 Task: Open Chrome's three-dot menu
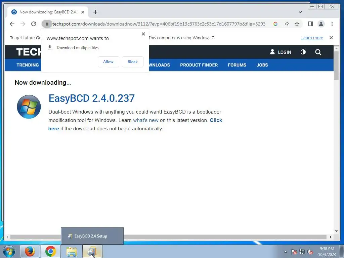click(332, 24)
